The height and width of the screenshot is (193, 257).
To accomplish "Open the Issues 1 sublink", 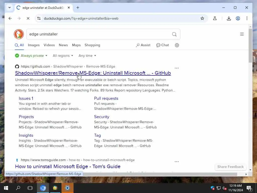I will click(26, 98).
